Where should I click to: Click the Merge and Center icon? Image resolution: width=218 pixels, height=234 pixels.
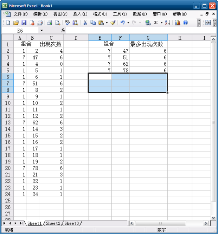pos(208,23)
